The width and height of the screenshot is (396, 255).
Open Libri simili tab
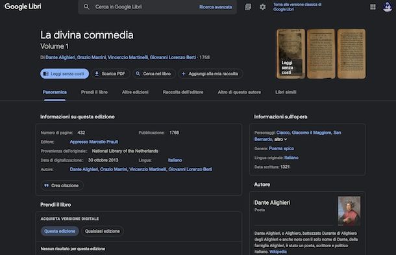pyautogui.click(x=286, y=92)
